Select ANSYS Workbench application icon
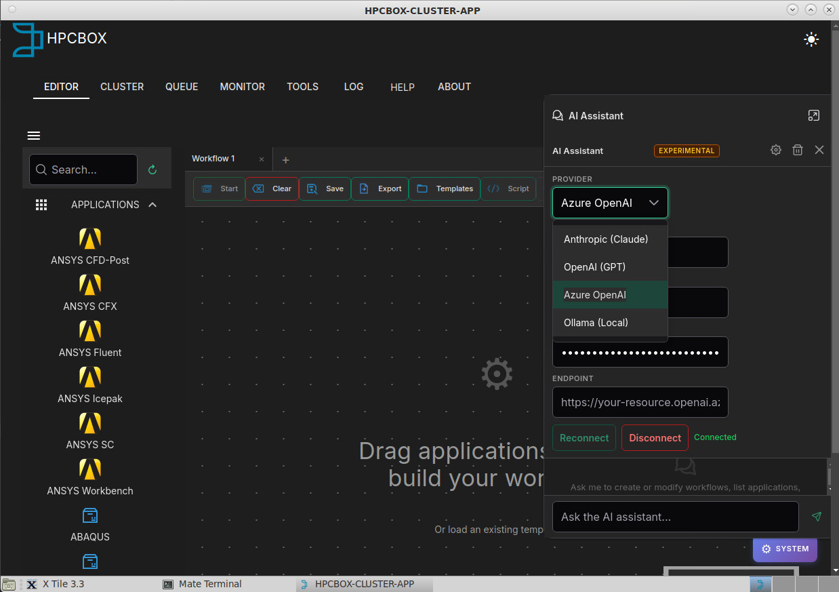Image resolution: width=839 pixels, height=592 pixels. point(90,469)
